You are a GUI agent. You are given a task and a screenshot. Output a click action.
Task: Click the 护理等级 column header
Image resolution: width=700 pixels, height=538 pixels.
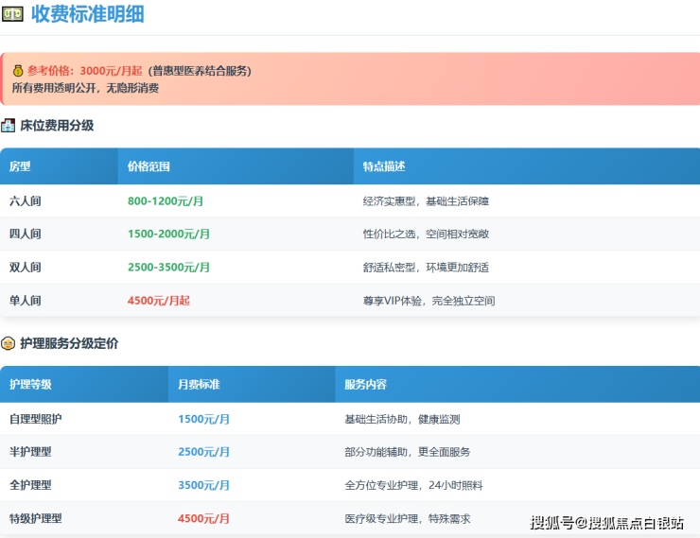(x=30, y=385)
